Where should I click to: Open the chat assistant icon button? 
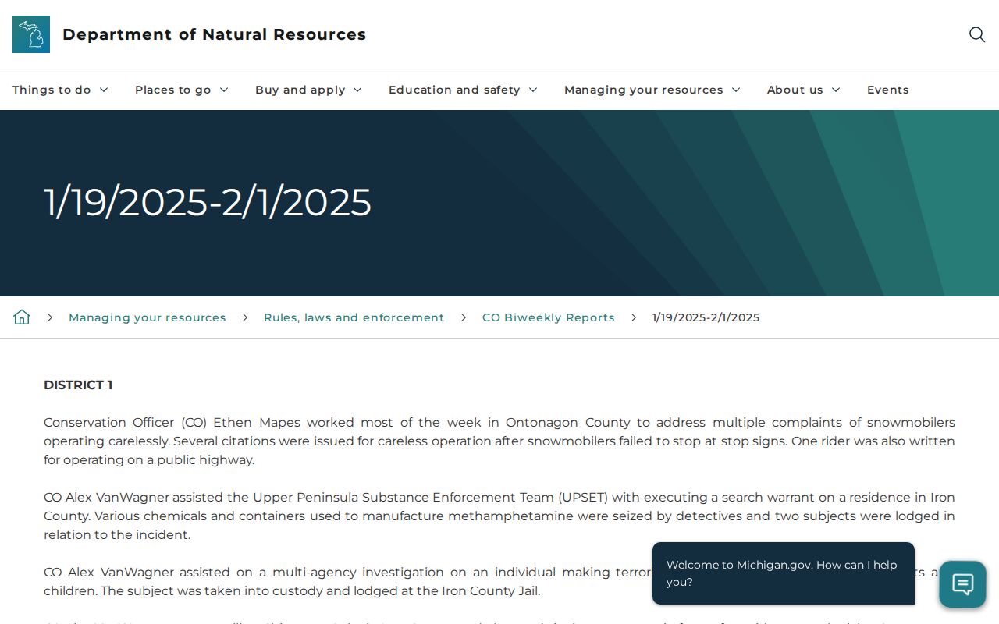coord(962,584)
